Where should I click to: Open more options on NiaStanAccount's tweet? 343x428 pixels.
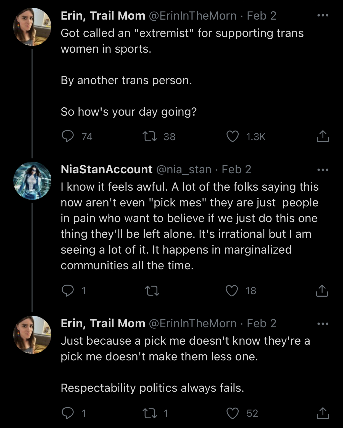(323, 169)
